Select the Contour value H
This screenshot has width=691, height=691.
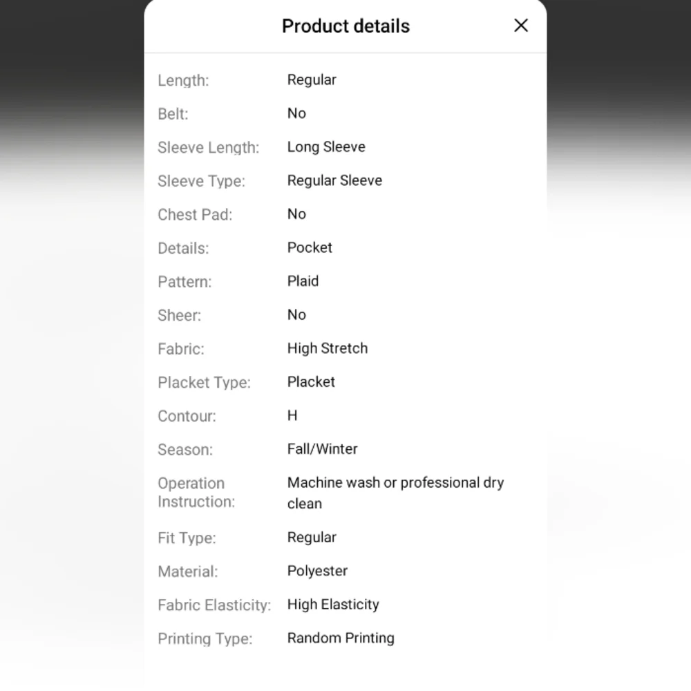coord(292,415)
